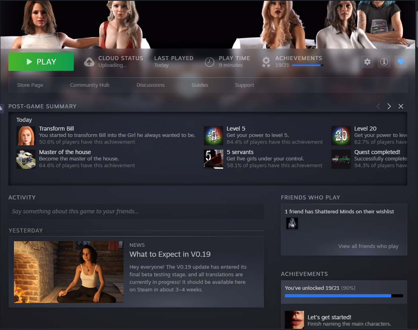
Task: Open game settings gear icon
Action: click(367, 62)
